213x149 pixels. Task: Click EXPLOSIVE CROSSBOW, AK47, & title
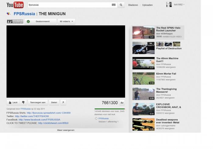[x=169, y=106]
